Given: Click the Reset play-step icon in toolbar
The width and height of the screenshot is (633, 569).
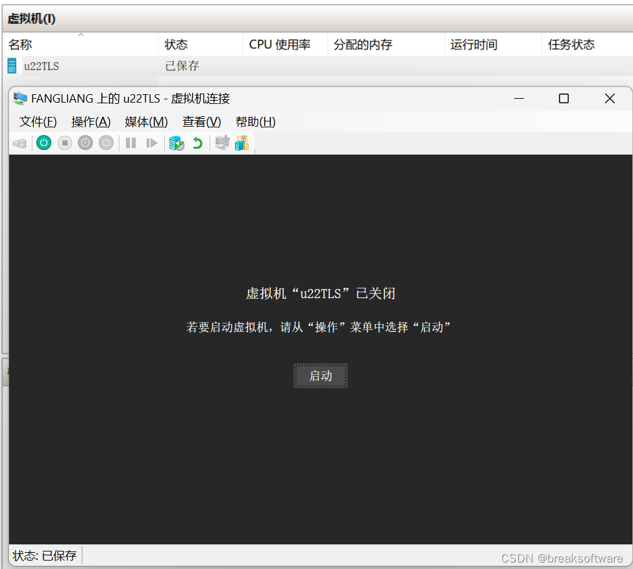Looking at the screenshot, I should tap(151, 143).
